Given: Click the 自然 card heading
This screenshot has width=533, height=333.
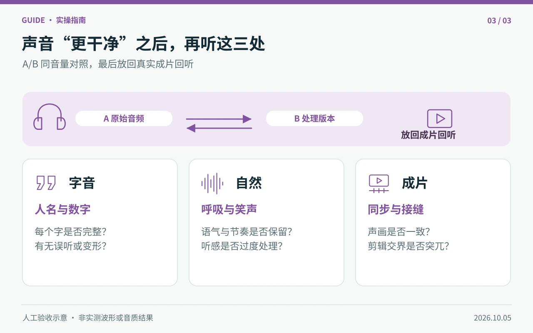Looking at the screenshot, I should tap(249, 183).
